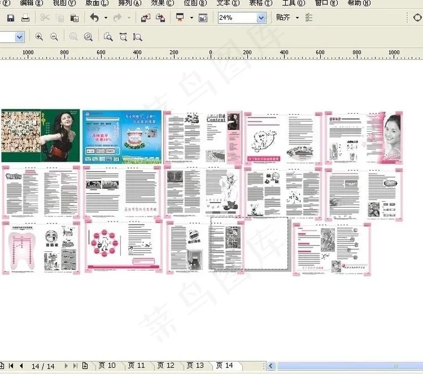Screen dimensions: 423x374
Task: Click the Zoom Out magnifier icon
Action: point(54,37)
